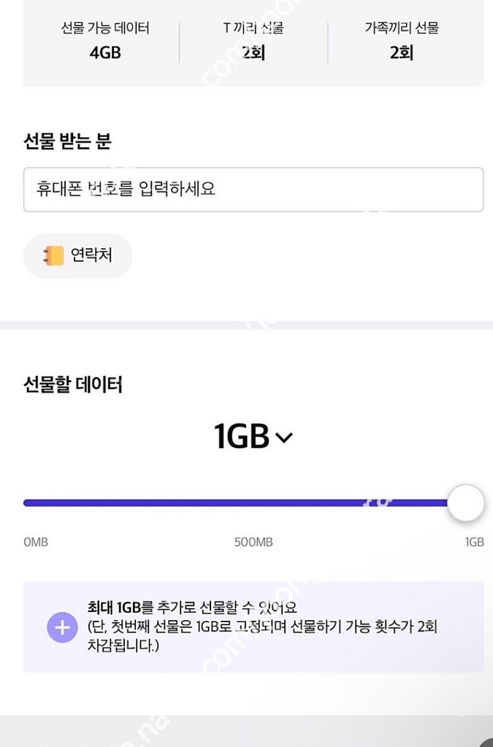Click the 선물 받는 분 heading
493x747 pixels.
coord(67,141)
